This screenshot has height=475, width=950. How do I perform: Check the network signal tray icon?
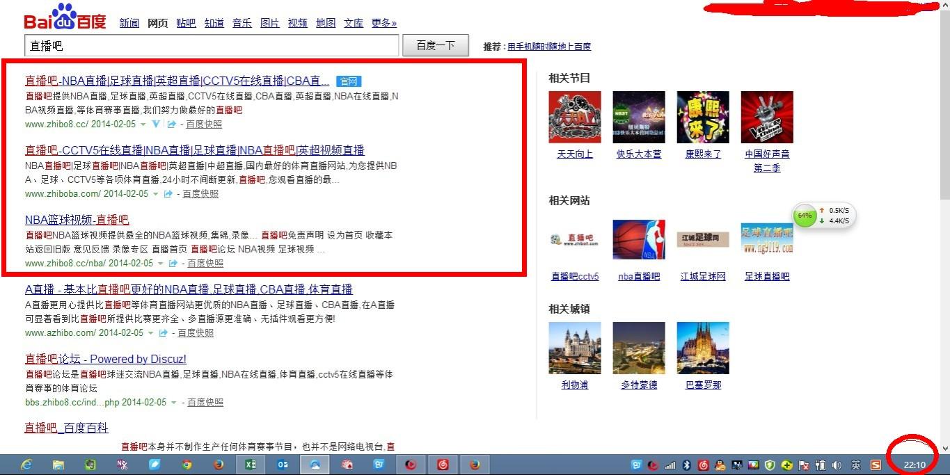click(670, 465)
